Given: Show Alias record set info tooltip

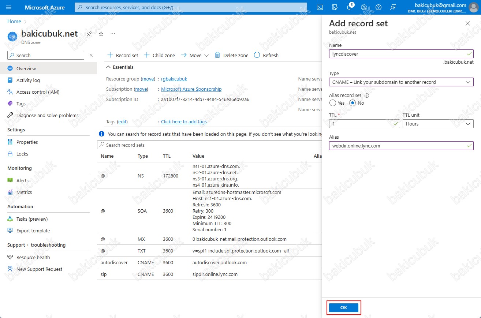Looking at the screenshot, I should click(x=367, y=96).
